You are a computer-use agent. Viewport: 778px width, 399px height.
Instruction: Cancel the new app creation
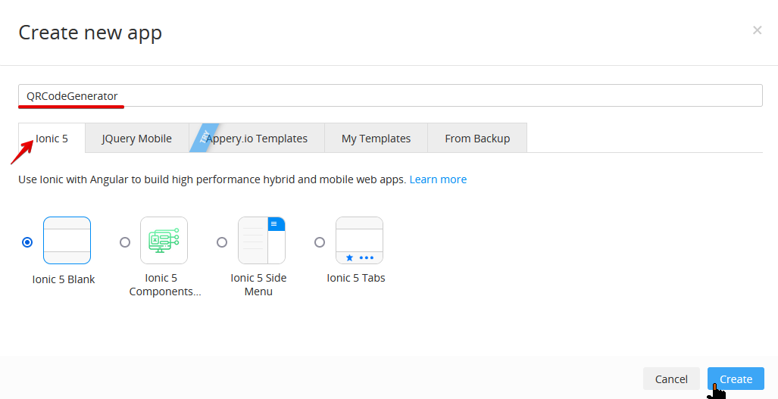[x=671, y=379]
